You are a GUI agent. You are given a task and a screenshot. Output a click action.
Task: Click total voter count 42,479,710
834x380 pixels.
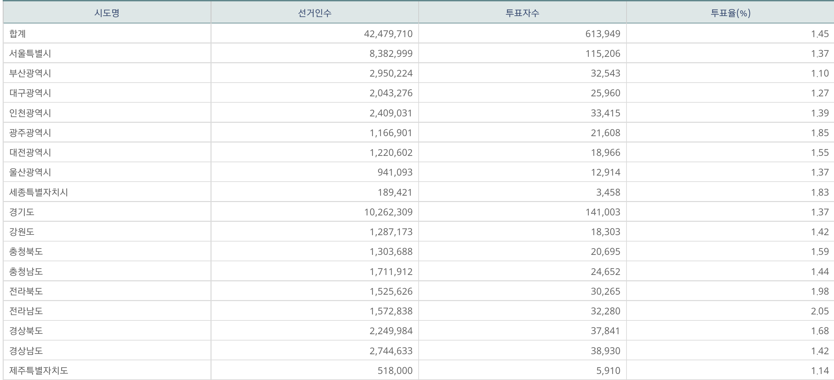point(388,34)
